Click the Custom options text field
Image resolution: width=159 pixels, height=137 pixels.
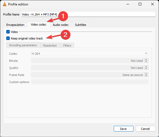click(90, 82)
